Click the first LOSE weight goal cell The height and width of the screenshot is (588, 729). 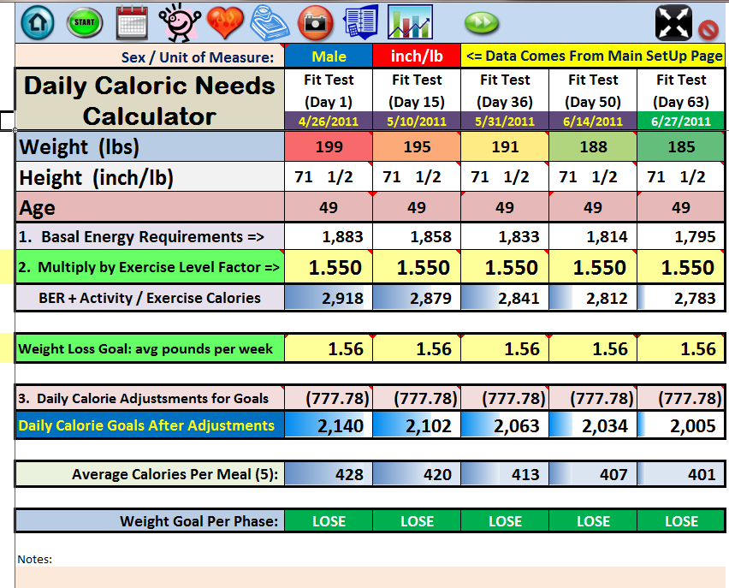[x=329, y=520]
